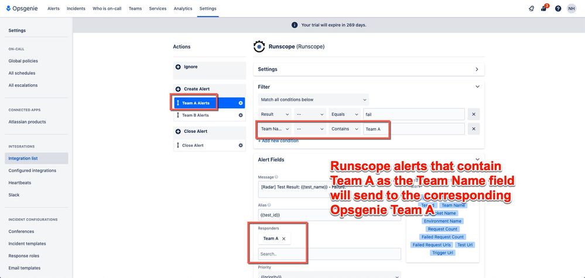
Task: Open the Incidents tab
Action: 76,9
